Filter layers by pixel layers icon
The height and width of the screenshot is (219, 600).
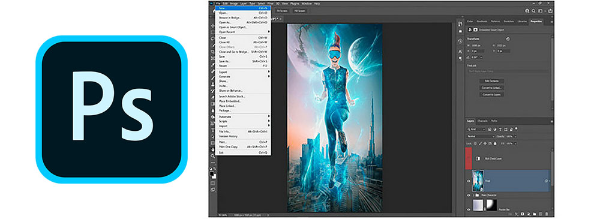(490, 130)
